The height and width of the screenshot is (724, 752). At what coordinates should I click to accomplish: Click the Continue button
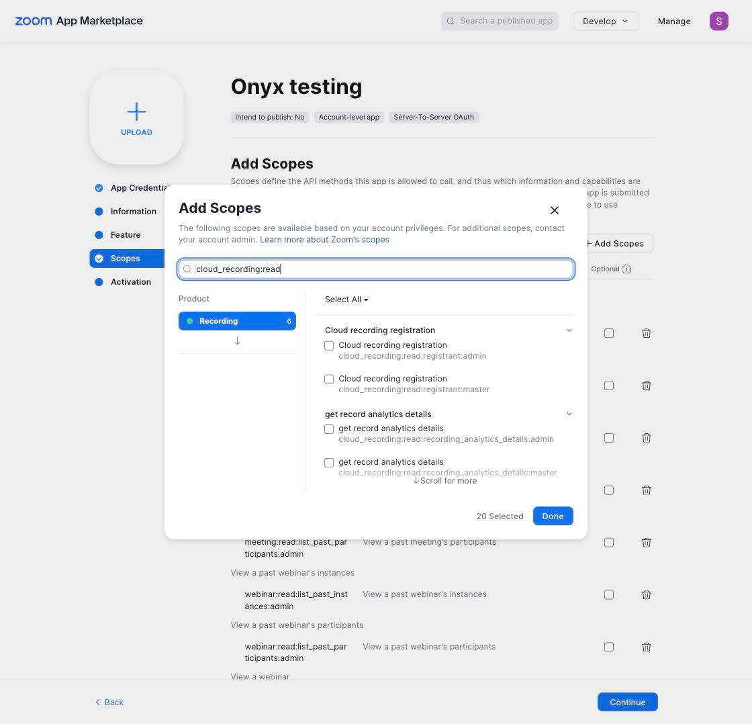click(627, 702)
